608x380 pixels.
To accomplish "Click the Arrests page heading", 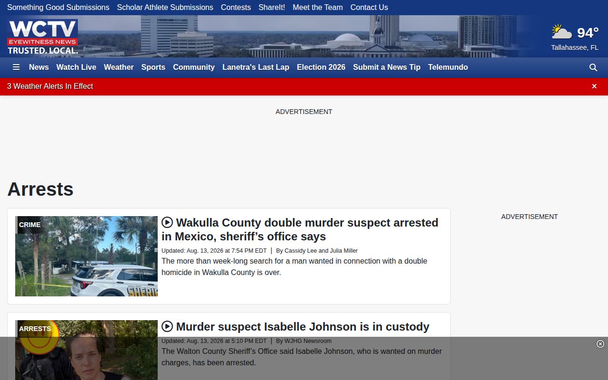I will tap(40, 189).
